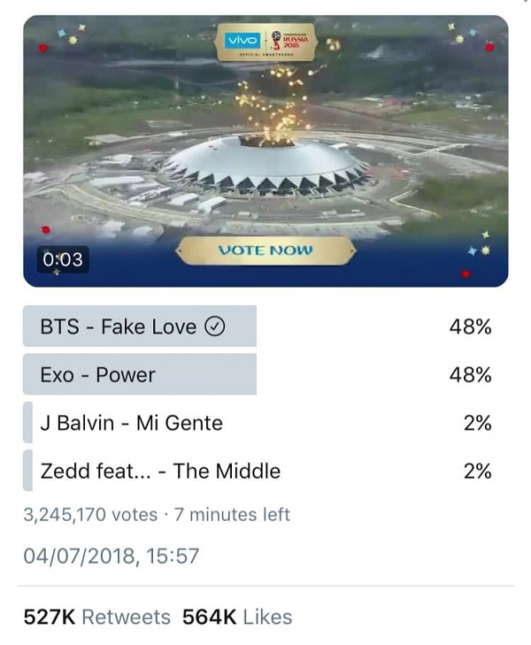531x645 pixels.
Task: Click the checkmark icon beside BTS - Fake Love
Action: (215, 326)
